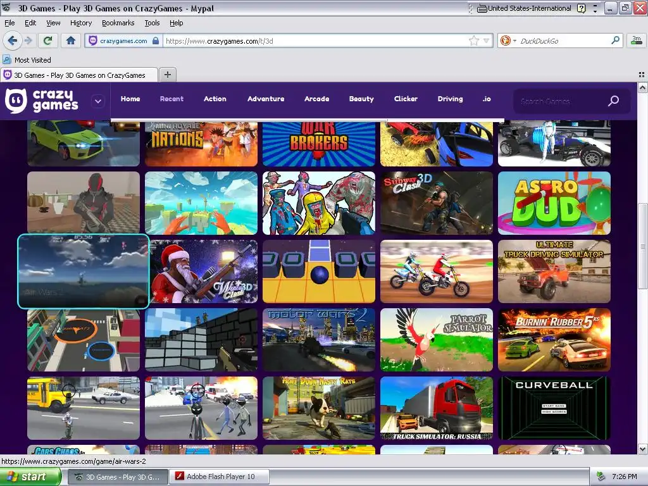Open the Hunt Down Nasty Rats thumbnail
Image resolution: width=648 pixels, height=486 pixels.
[319, 408]
